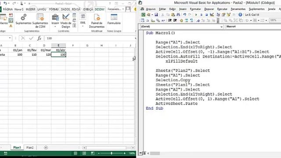Click Paste icon in VBA editor toolbar
The image size is (281, 158).
173,14
